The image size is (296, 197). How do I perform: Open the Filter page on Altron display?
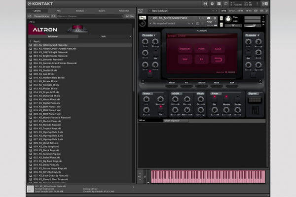[x=201, y=49]
